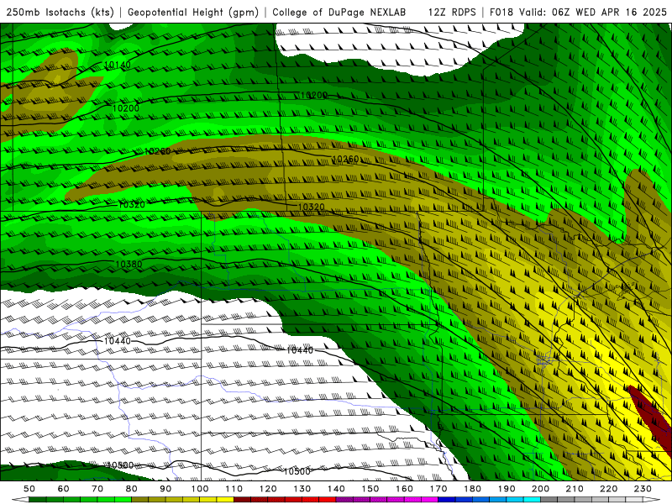Click the 190 value on the color scale
672x504 pixels.
pyautogui.click(x=507, y=489)
